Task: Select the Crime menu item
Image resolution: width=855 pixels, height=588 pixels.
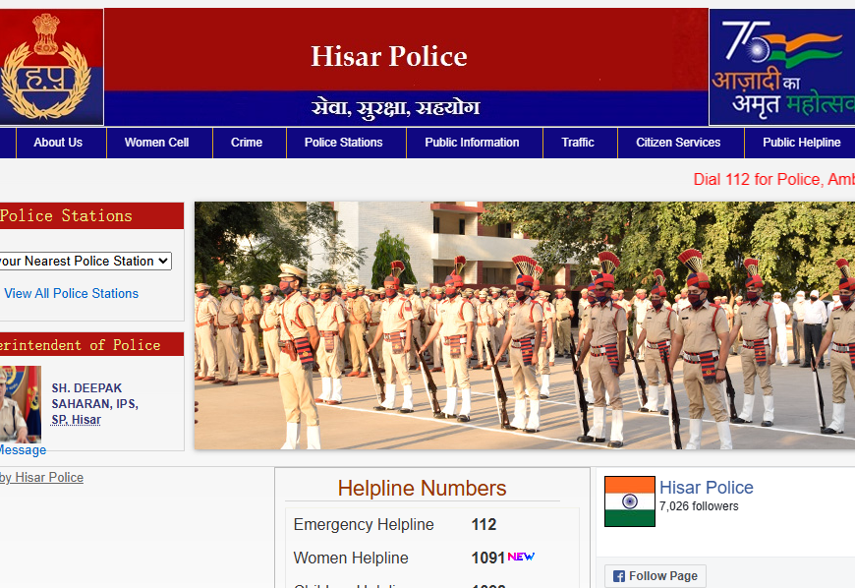Action: point(247,143)
